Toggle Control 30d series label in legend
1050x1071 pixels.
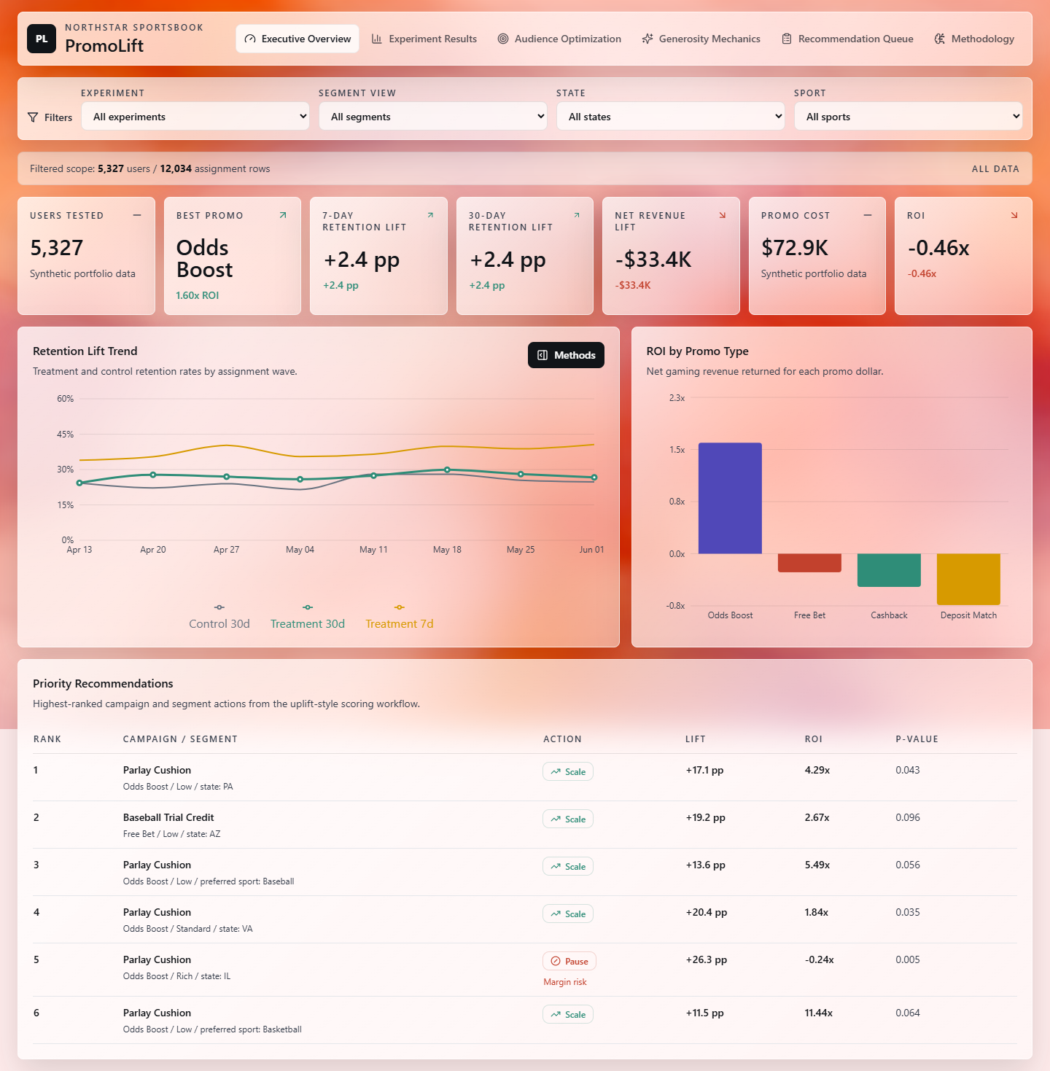pyautogui.click(x=219, y=624)
